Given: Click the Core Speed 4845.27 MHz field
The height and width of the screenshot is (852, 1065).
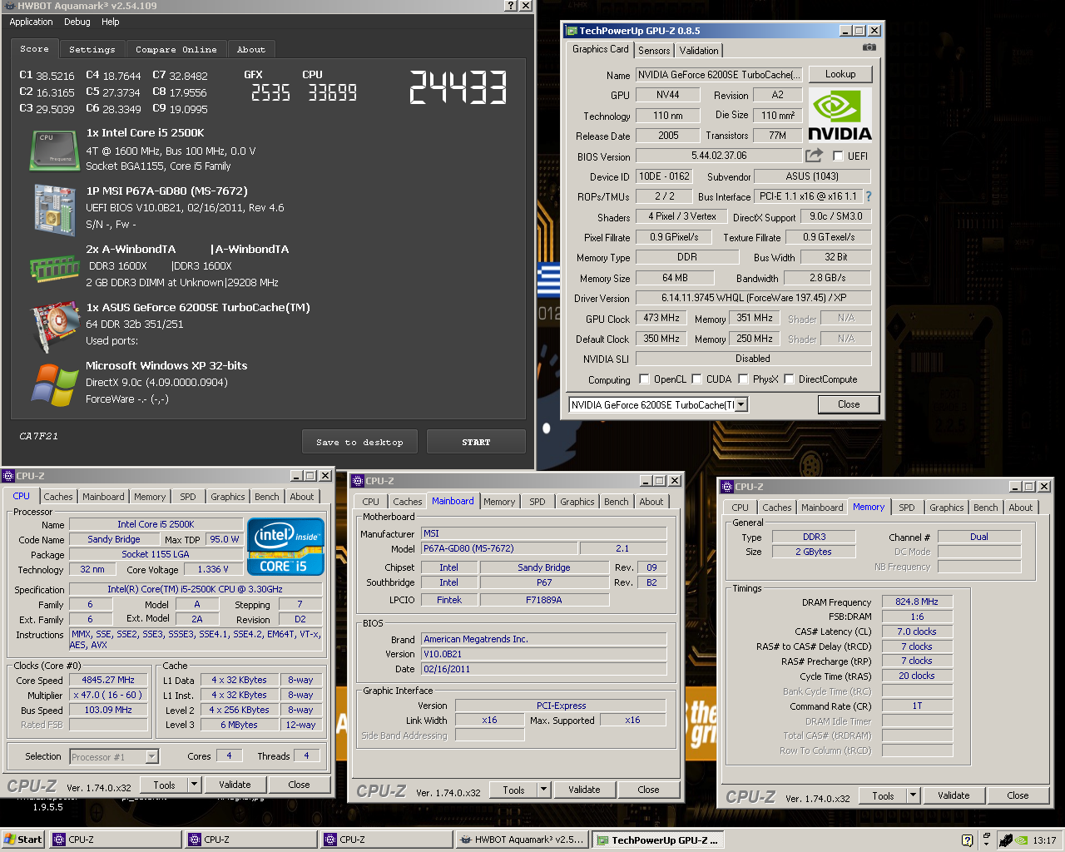Looking at the screenshot, I should click(108, 680).
